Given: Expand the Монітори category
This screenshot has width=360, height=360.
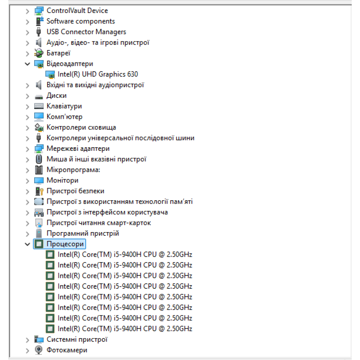Looking at the screenshot, I should click(27, 180).
